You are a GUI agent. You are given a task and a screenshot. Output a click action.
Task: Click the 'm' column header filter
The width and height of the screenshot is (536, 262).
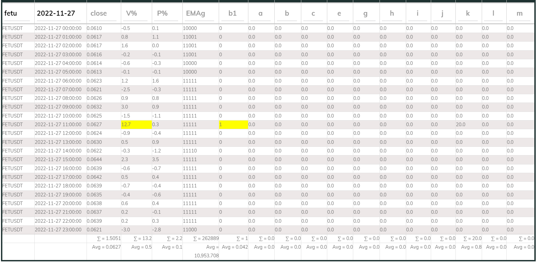point(520,14)
